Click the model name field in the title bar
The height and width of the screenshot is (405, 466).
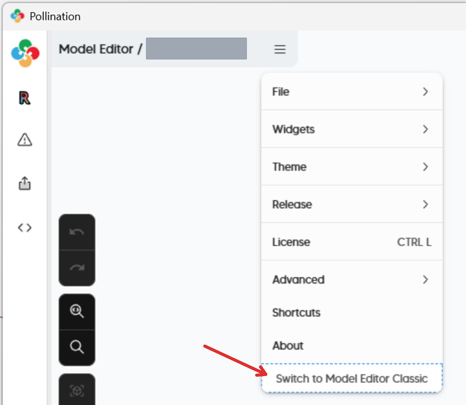(196, 48)
